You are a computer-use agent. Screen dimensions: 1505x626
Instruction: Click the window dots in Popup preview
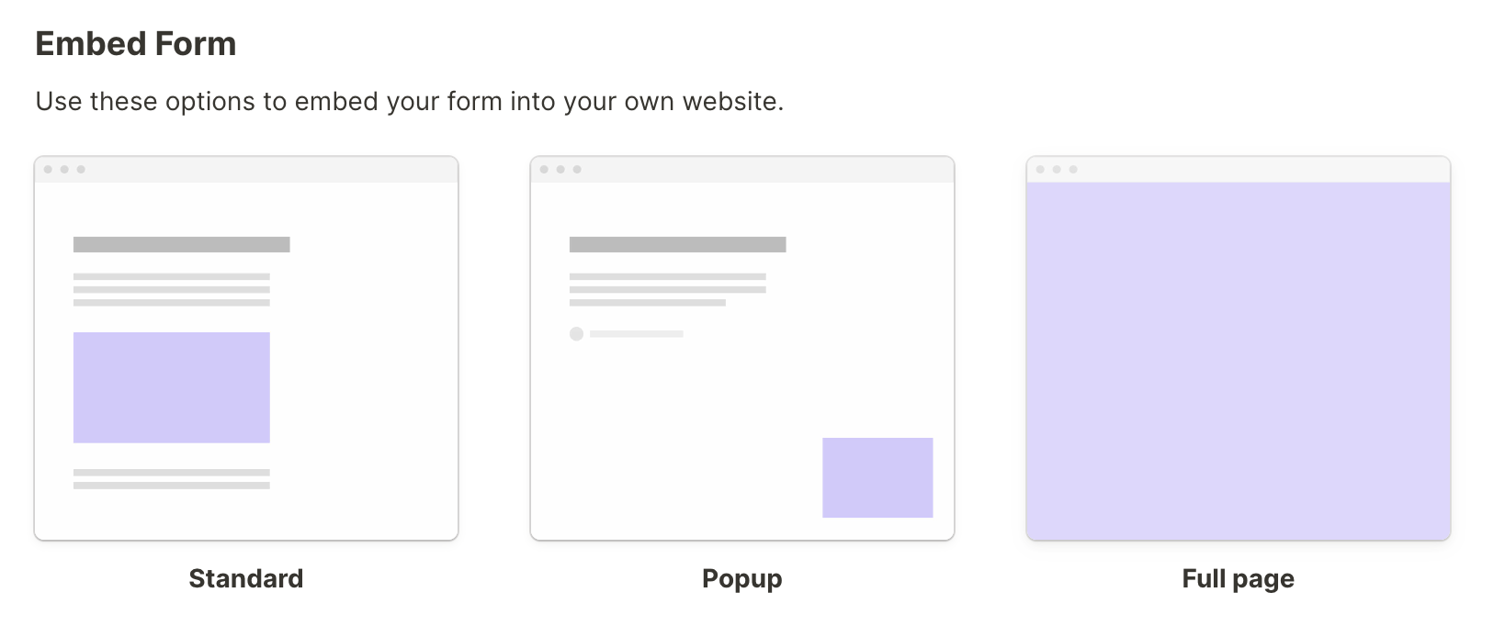point(560,170)
